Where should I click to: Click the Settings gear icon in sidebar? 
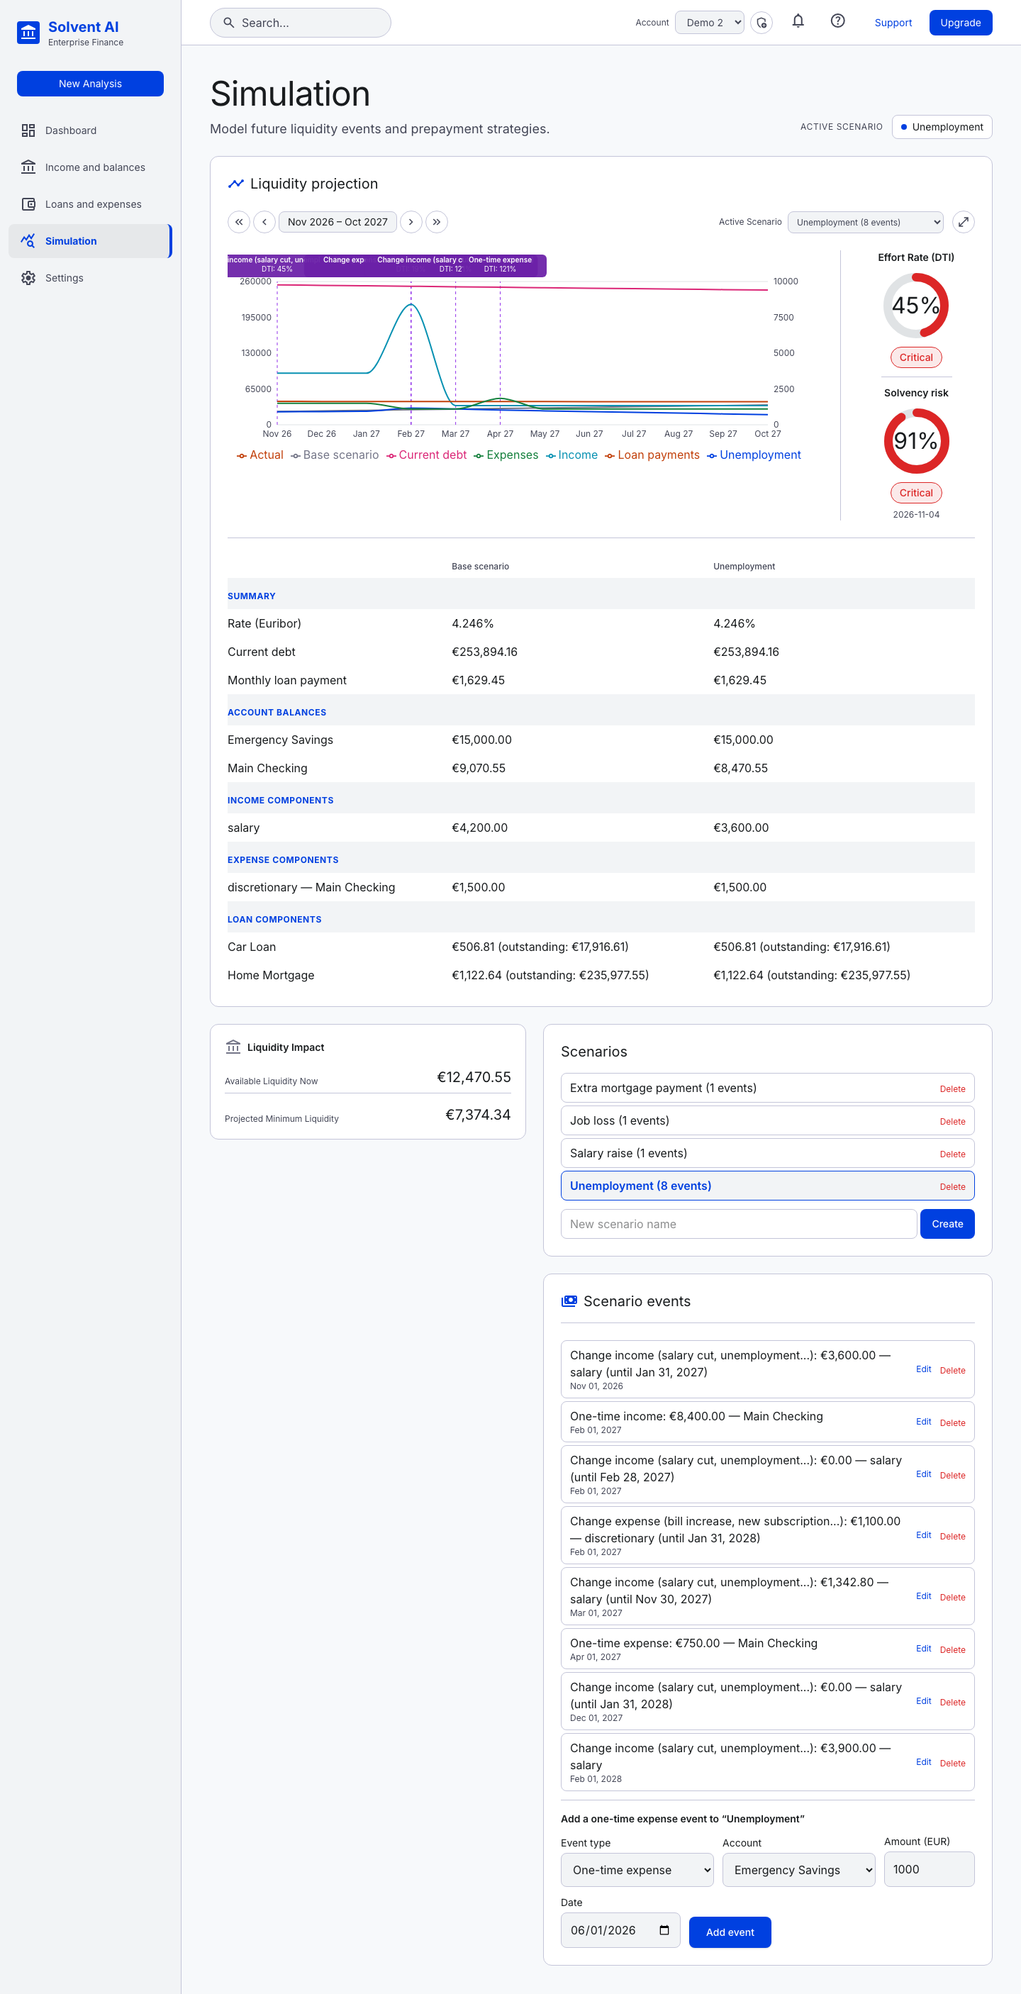[x=28, y=278]
